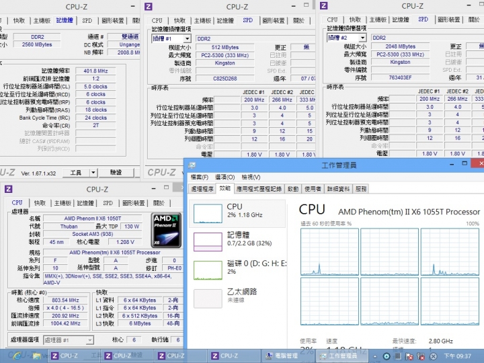Open 主機板 tab in slot #2 SPD window

click(x=378, y=19)
